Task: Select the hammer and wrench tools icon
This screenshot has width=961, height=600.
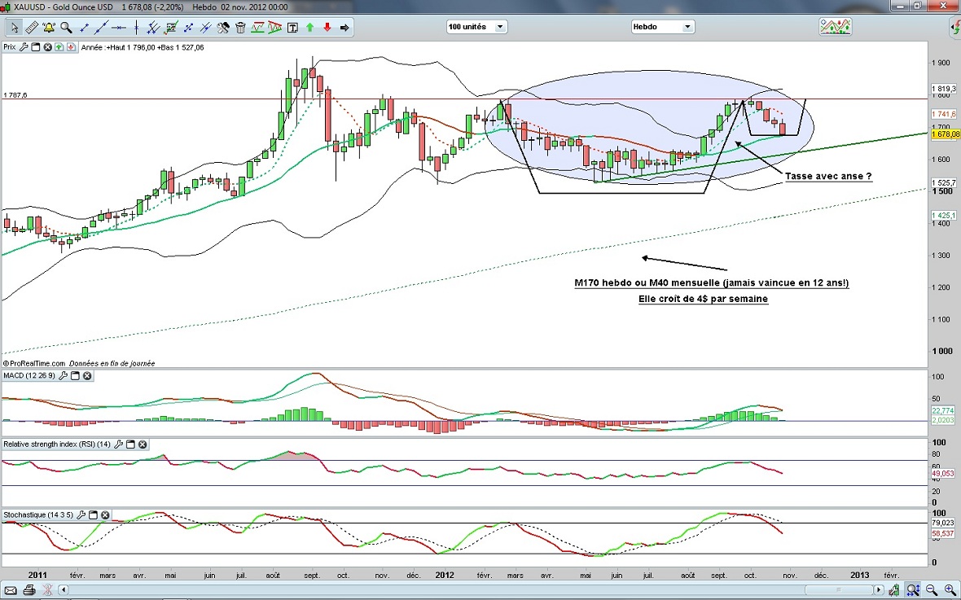Action: [223, 28]
